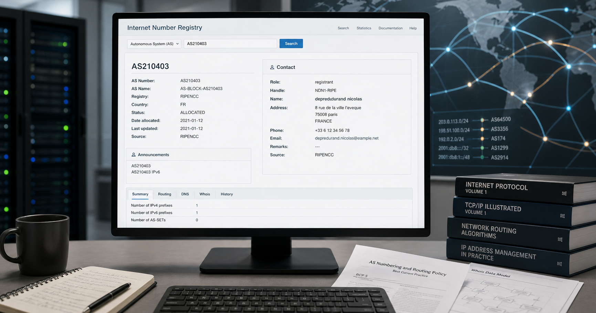Select the AS Name value AS-BLOCK-AS210403

tap(201, 88)
